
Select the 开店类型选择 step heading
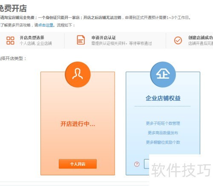[x=32, y=38]
